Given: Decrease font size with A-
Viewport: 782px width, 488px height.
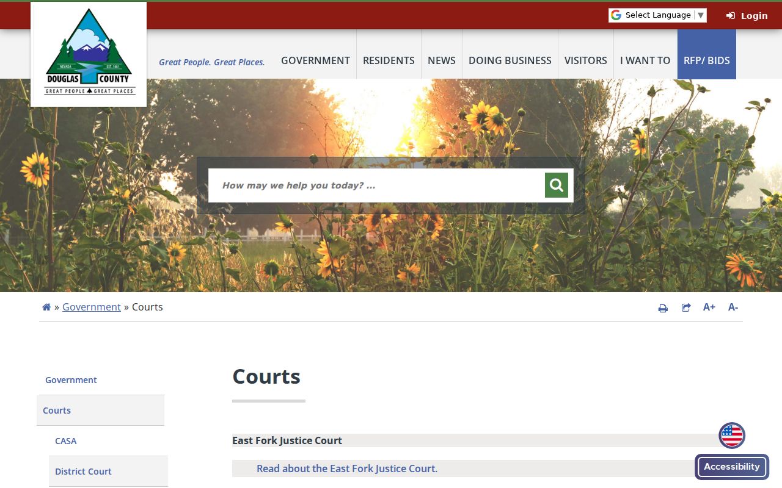Looking at the screenshot, I should pos(733,307).
